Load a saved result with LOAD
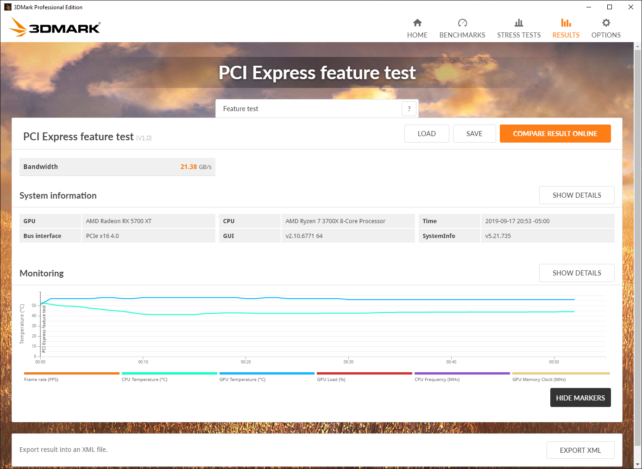The image size is (642, 469). pyautogui.click(x=427, y=134)
